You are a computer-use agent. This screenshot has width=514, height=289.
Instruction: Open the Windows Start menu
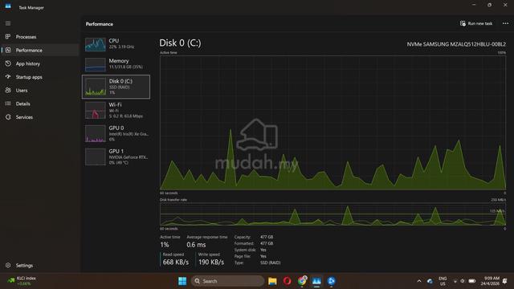[182, 281]
